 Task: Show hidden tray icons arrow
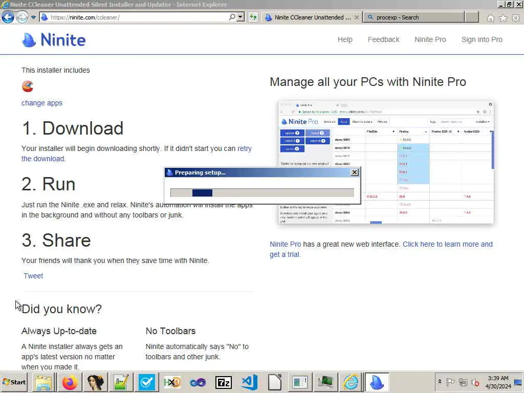[440, 382]
